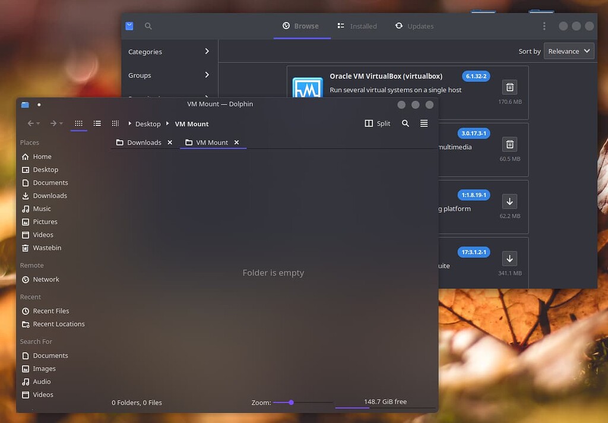The height and width of the screenshot is (423, 608).
Task: Open Discover's search magnifier
Action: pyautogui.click(x=148, y=26)
